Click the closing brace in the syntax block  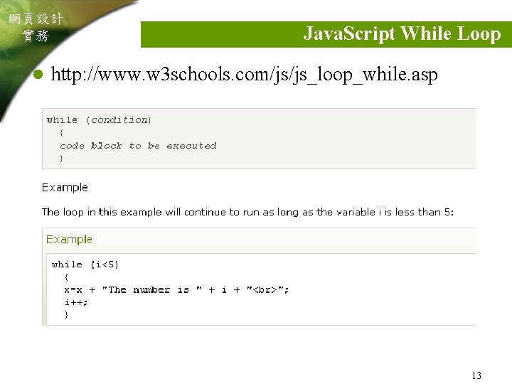point(61,159)
